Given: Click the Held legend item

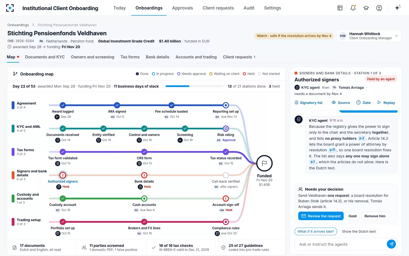Looking at the screenshot, I should [x=249, y=74].
